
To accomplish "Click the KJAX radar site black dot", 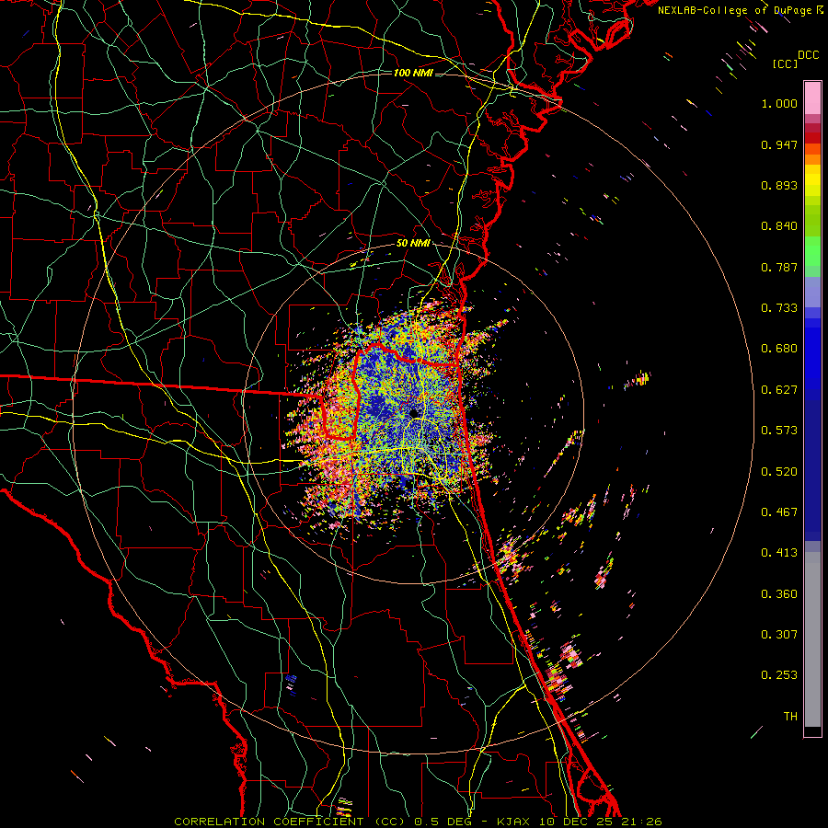I will (415, 413).
